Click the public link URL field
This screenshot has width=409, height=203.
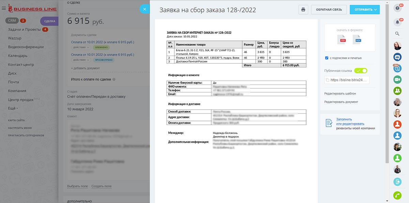click(x=349, y=80)
